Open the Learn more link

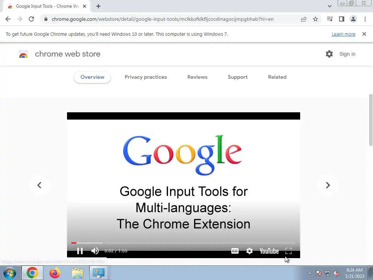click(343, 34)
